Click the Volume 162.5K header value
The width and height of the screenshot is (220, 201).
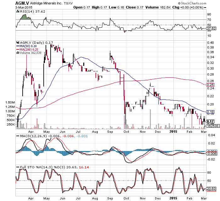(x=158, y=8)
